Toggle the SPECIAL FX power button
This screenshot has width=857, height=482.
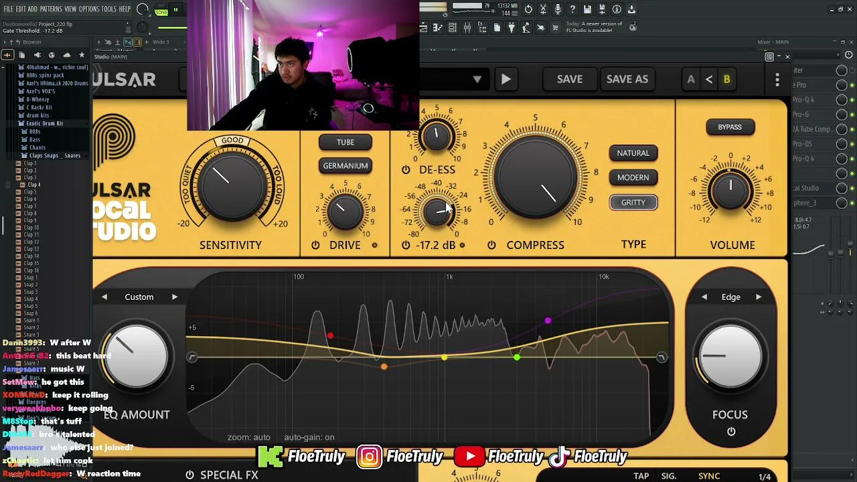point(189,475)
